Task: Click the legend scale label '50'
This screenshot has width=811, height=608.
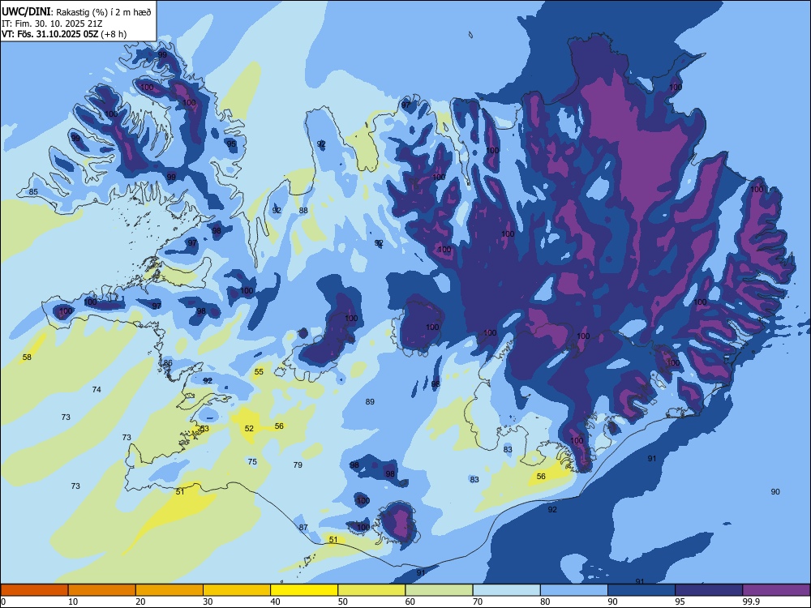Action: click(x=343, y=602)
